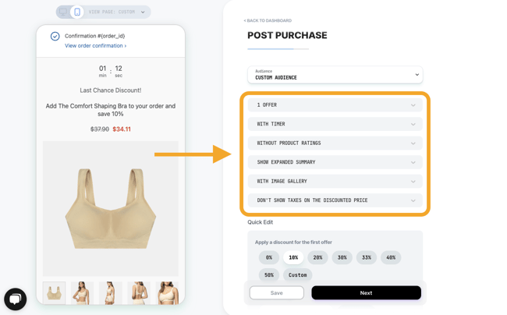
Task: Expand the Custom Audience dropdown
Action: pos(335,75)
